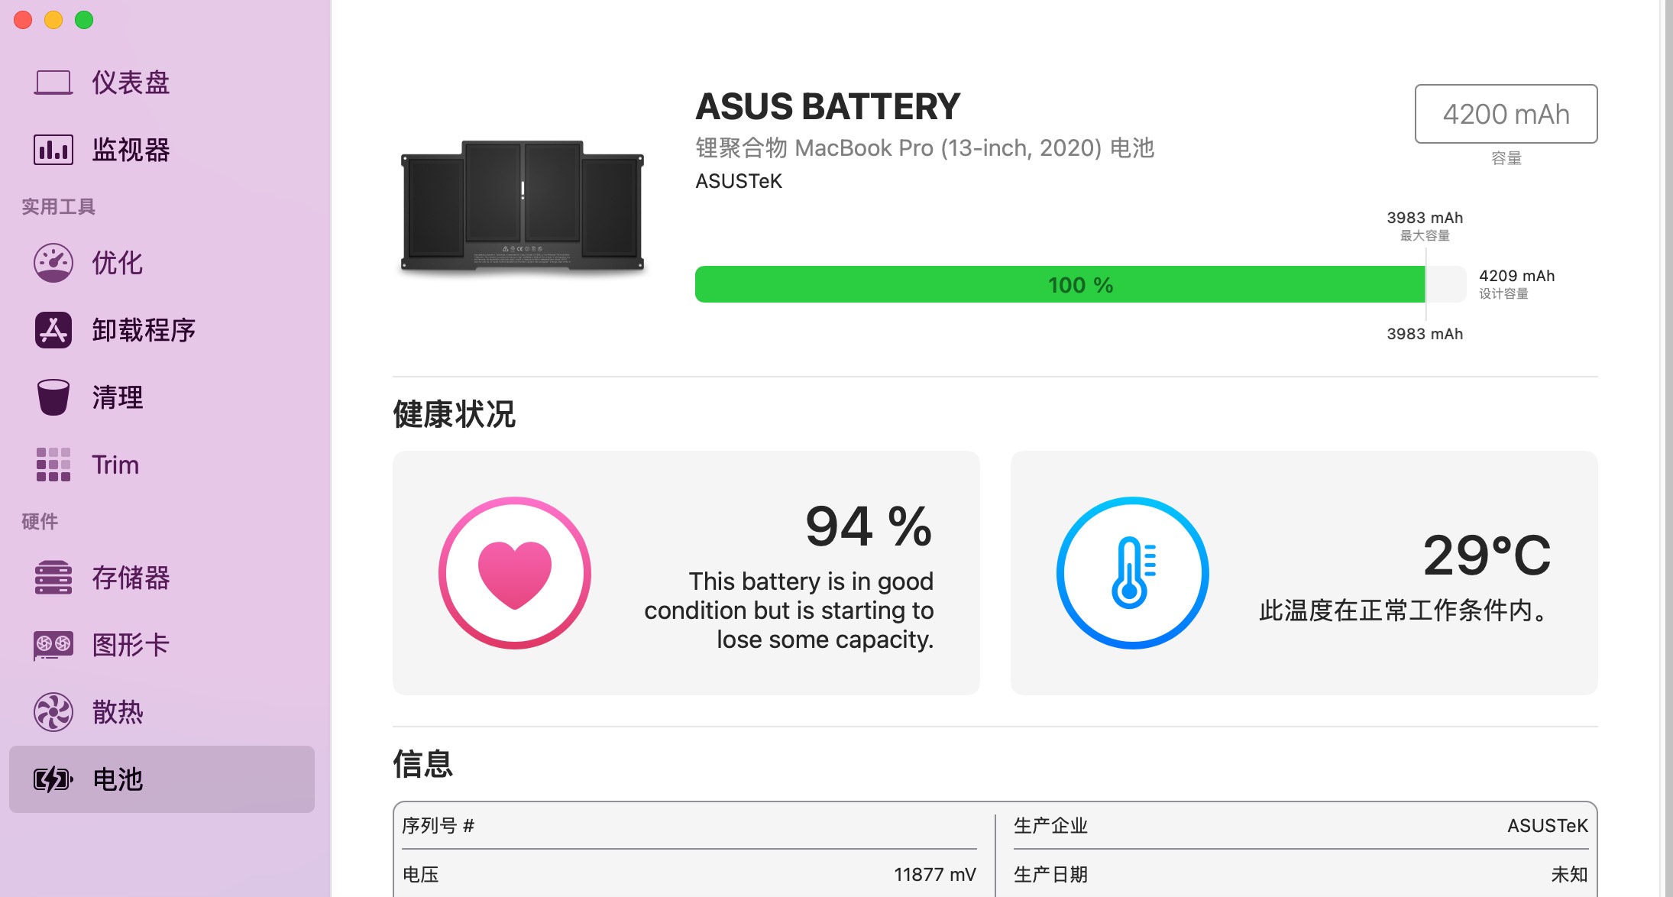Click the 卸载程序 uninstaller app icon
Screen dimensions: 1673x897
53,330
